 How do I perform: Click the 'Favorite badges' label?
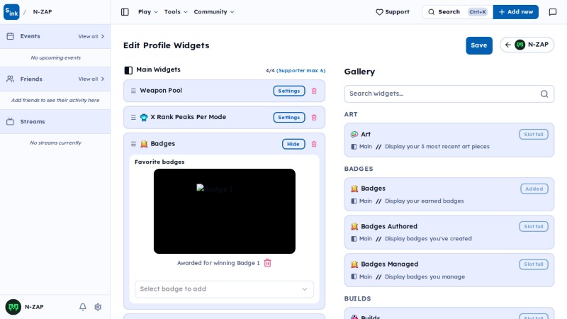click(159, 162)
